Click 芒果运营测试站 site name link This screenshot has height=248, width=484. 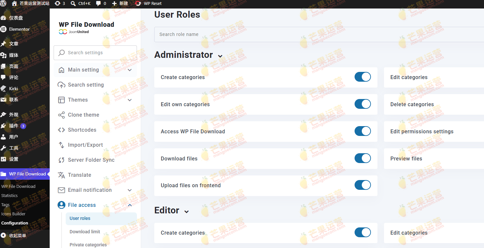coord(34,3)
